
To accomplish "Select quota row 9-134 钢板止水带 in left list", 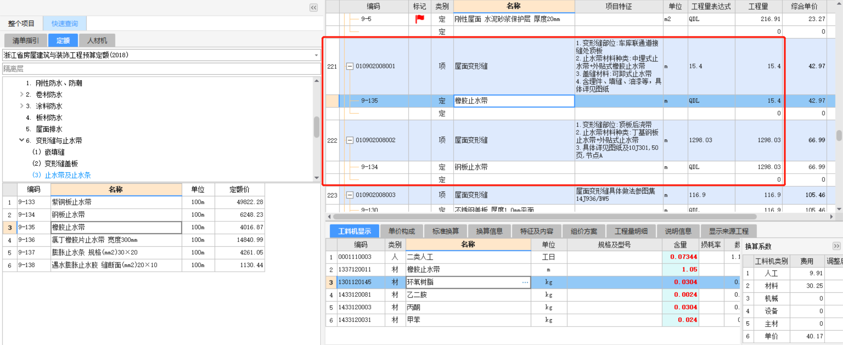I will point(133,215).
